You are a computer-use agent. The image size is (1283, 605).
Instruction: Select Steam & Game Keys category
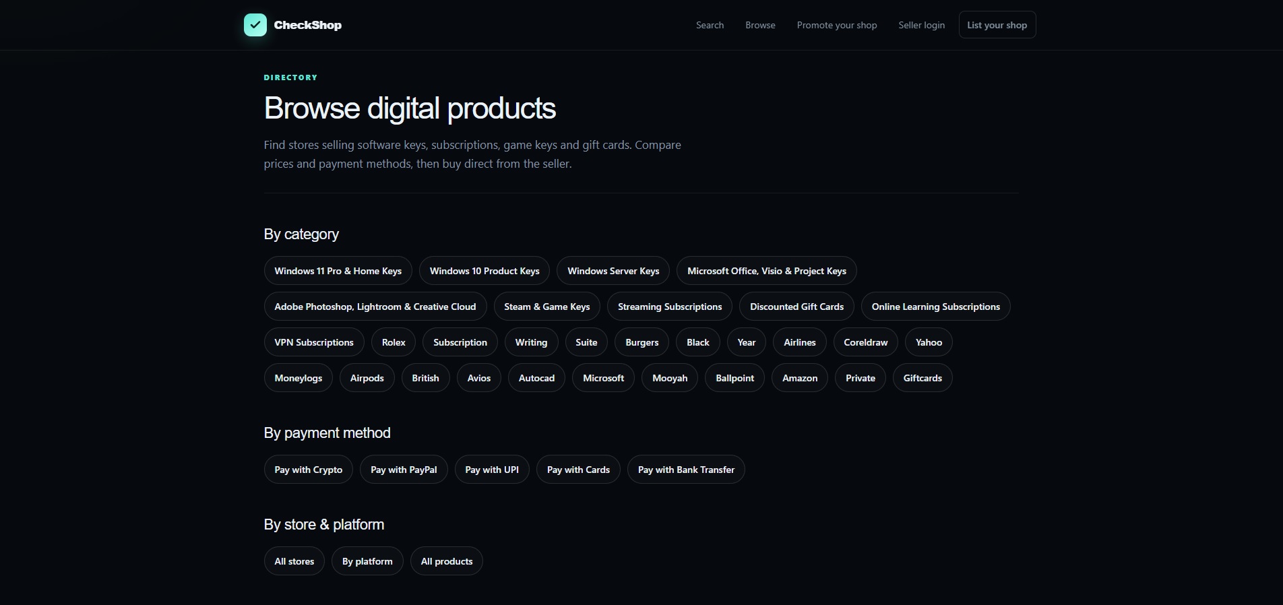pyautogui.click(x=547, y=307)
